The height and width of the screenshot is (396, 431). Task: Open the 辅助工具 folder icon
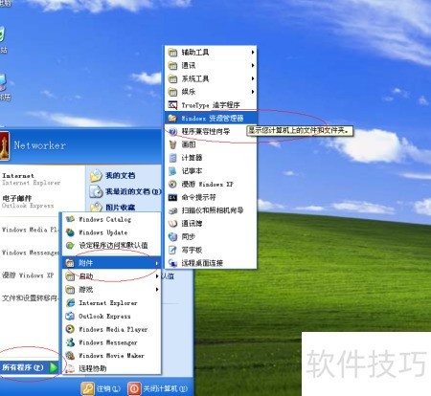172,53
